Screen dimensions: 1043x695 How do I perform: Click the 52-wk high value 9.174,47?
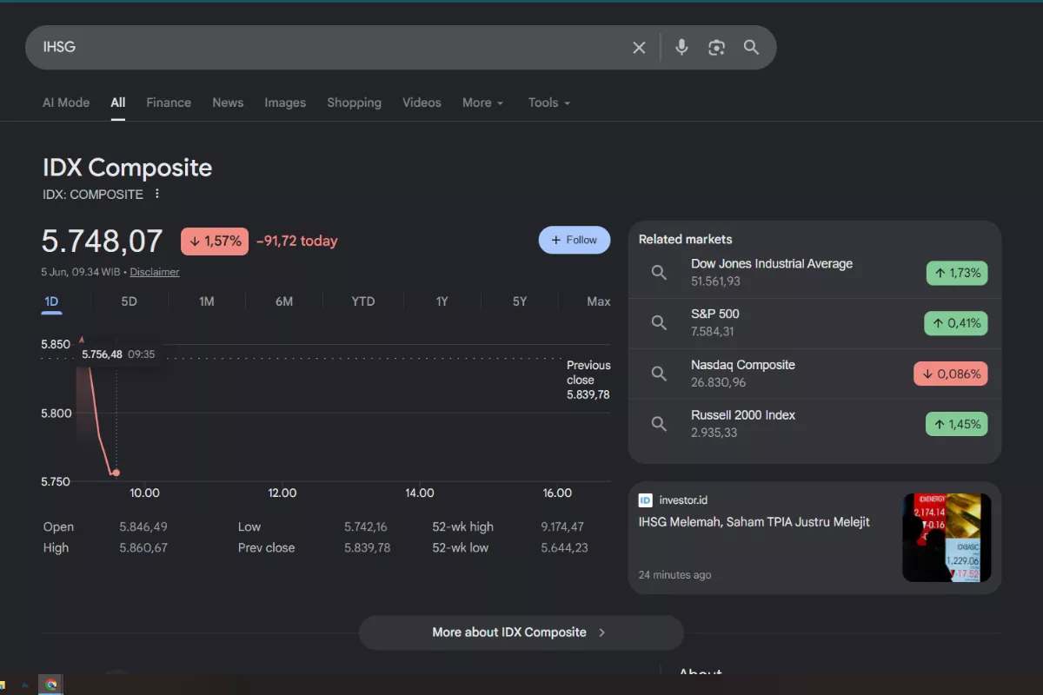pyautogui.click(x=562, y=526)
